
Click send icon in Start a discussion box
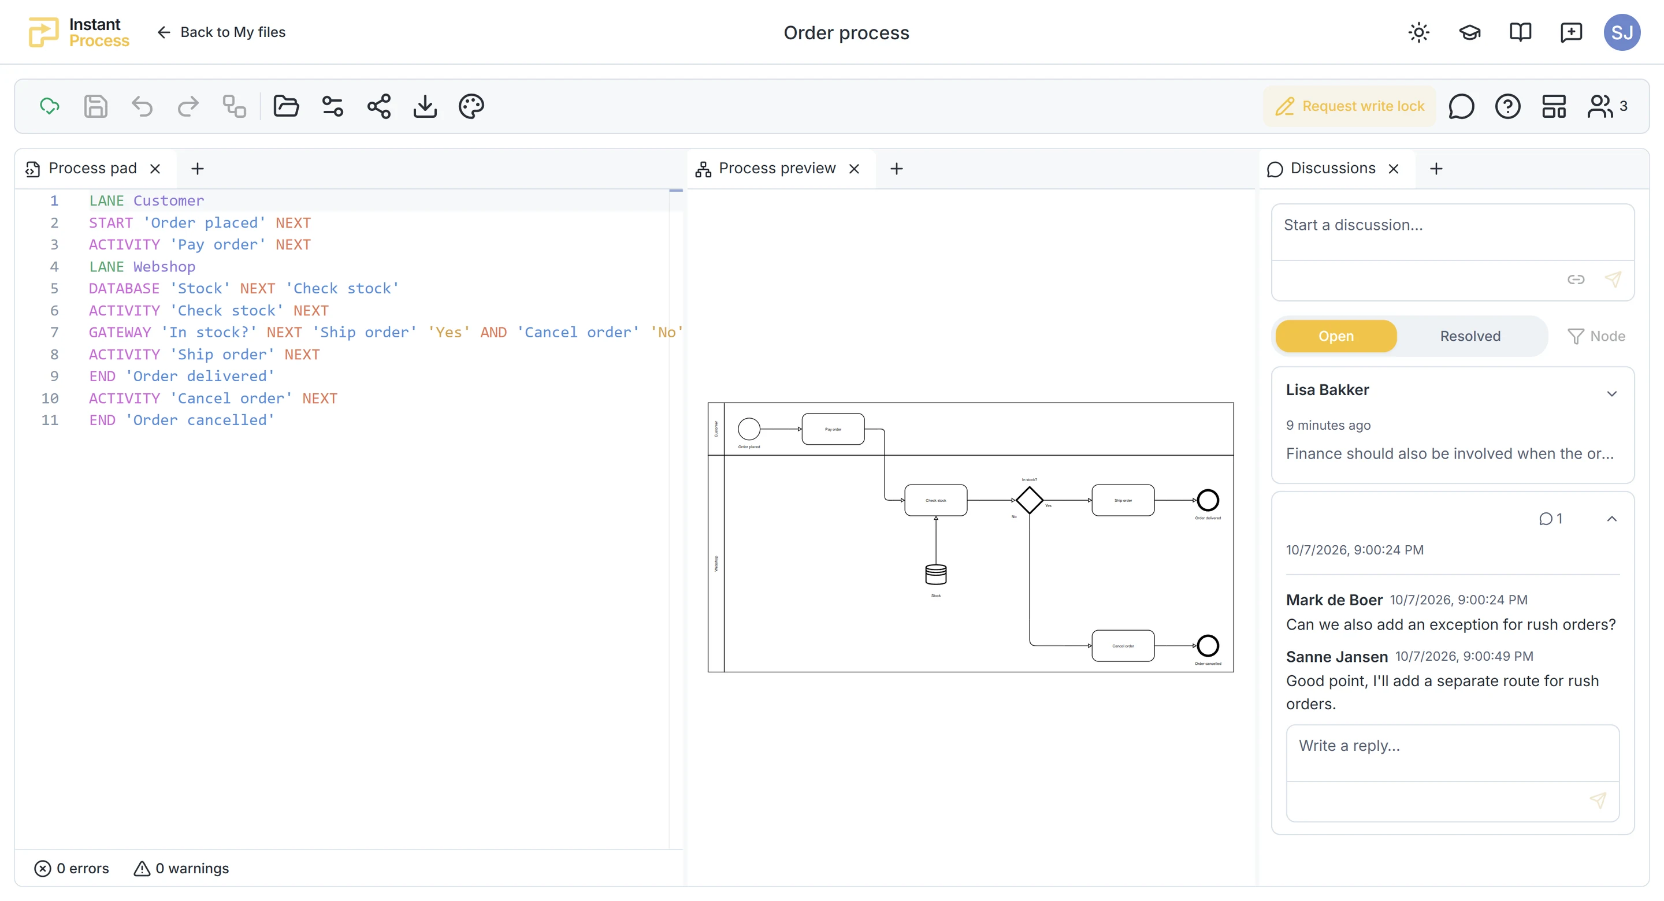(1613, 279)
